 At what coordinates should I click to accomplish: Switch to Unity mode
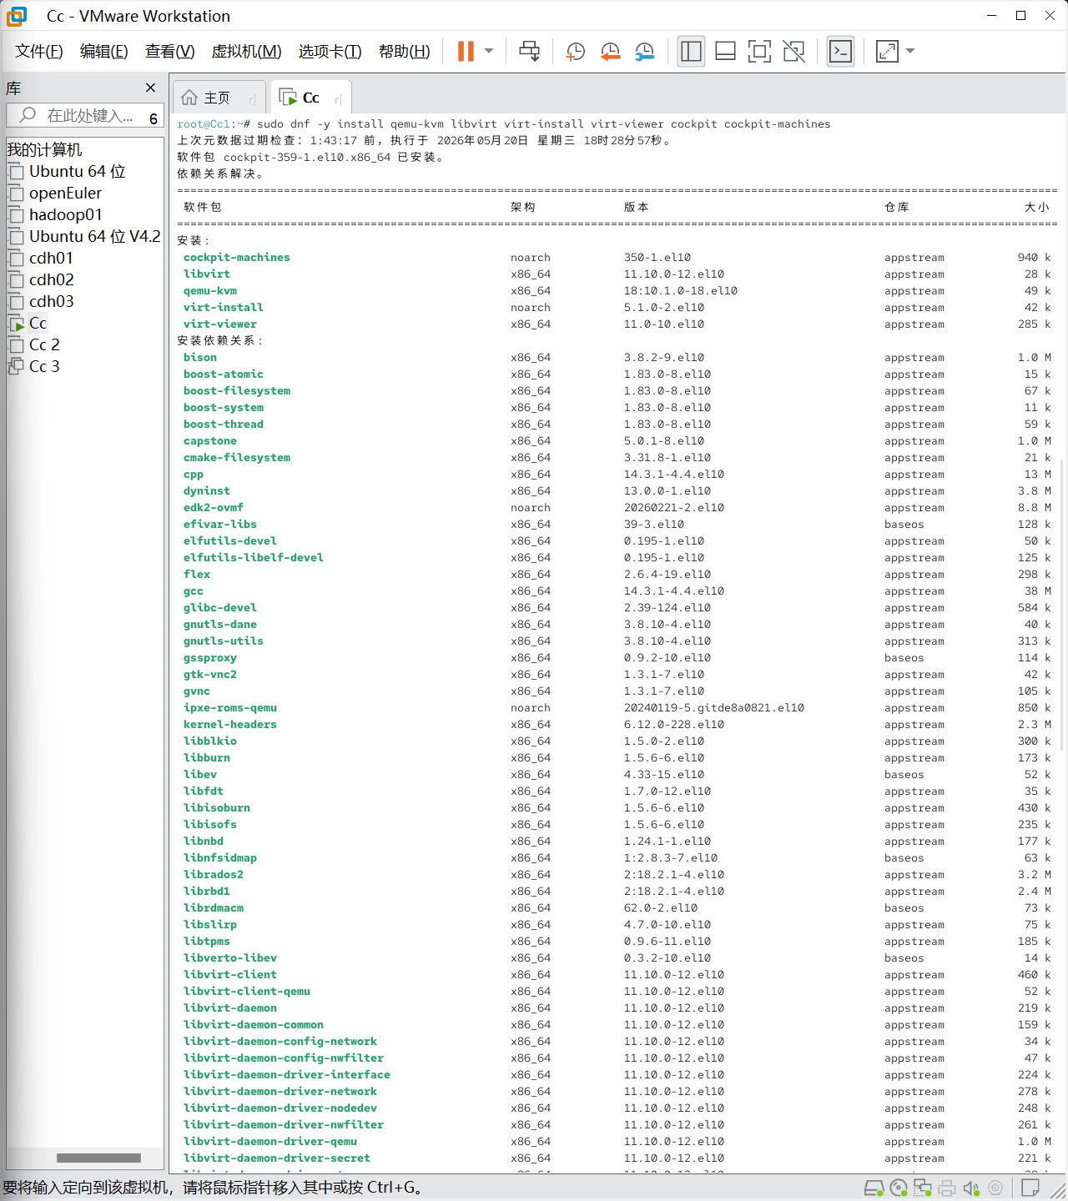point(794,51)
